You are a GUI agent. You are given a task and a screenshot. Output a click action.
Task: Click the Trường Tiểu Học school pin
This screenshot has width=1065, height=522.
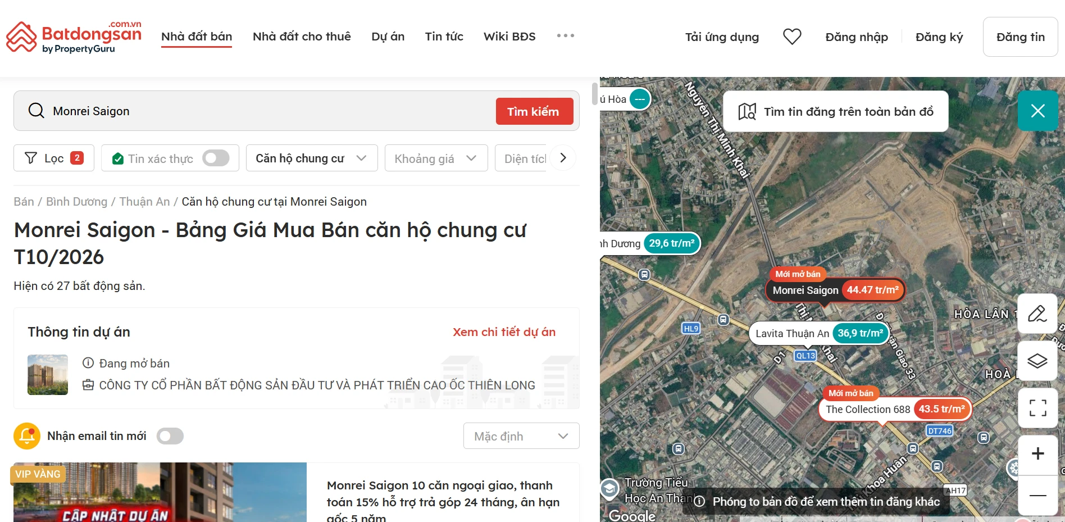click(609, 488)
